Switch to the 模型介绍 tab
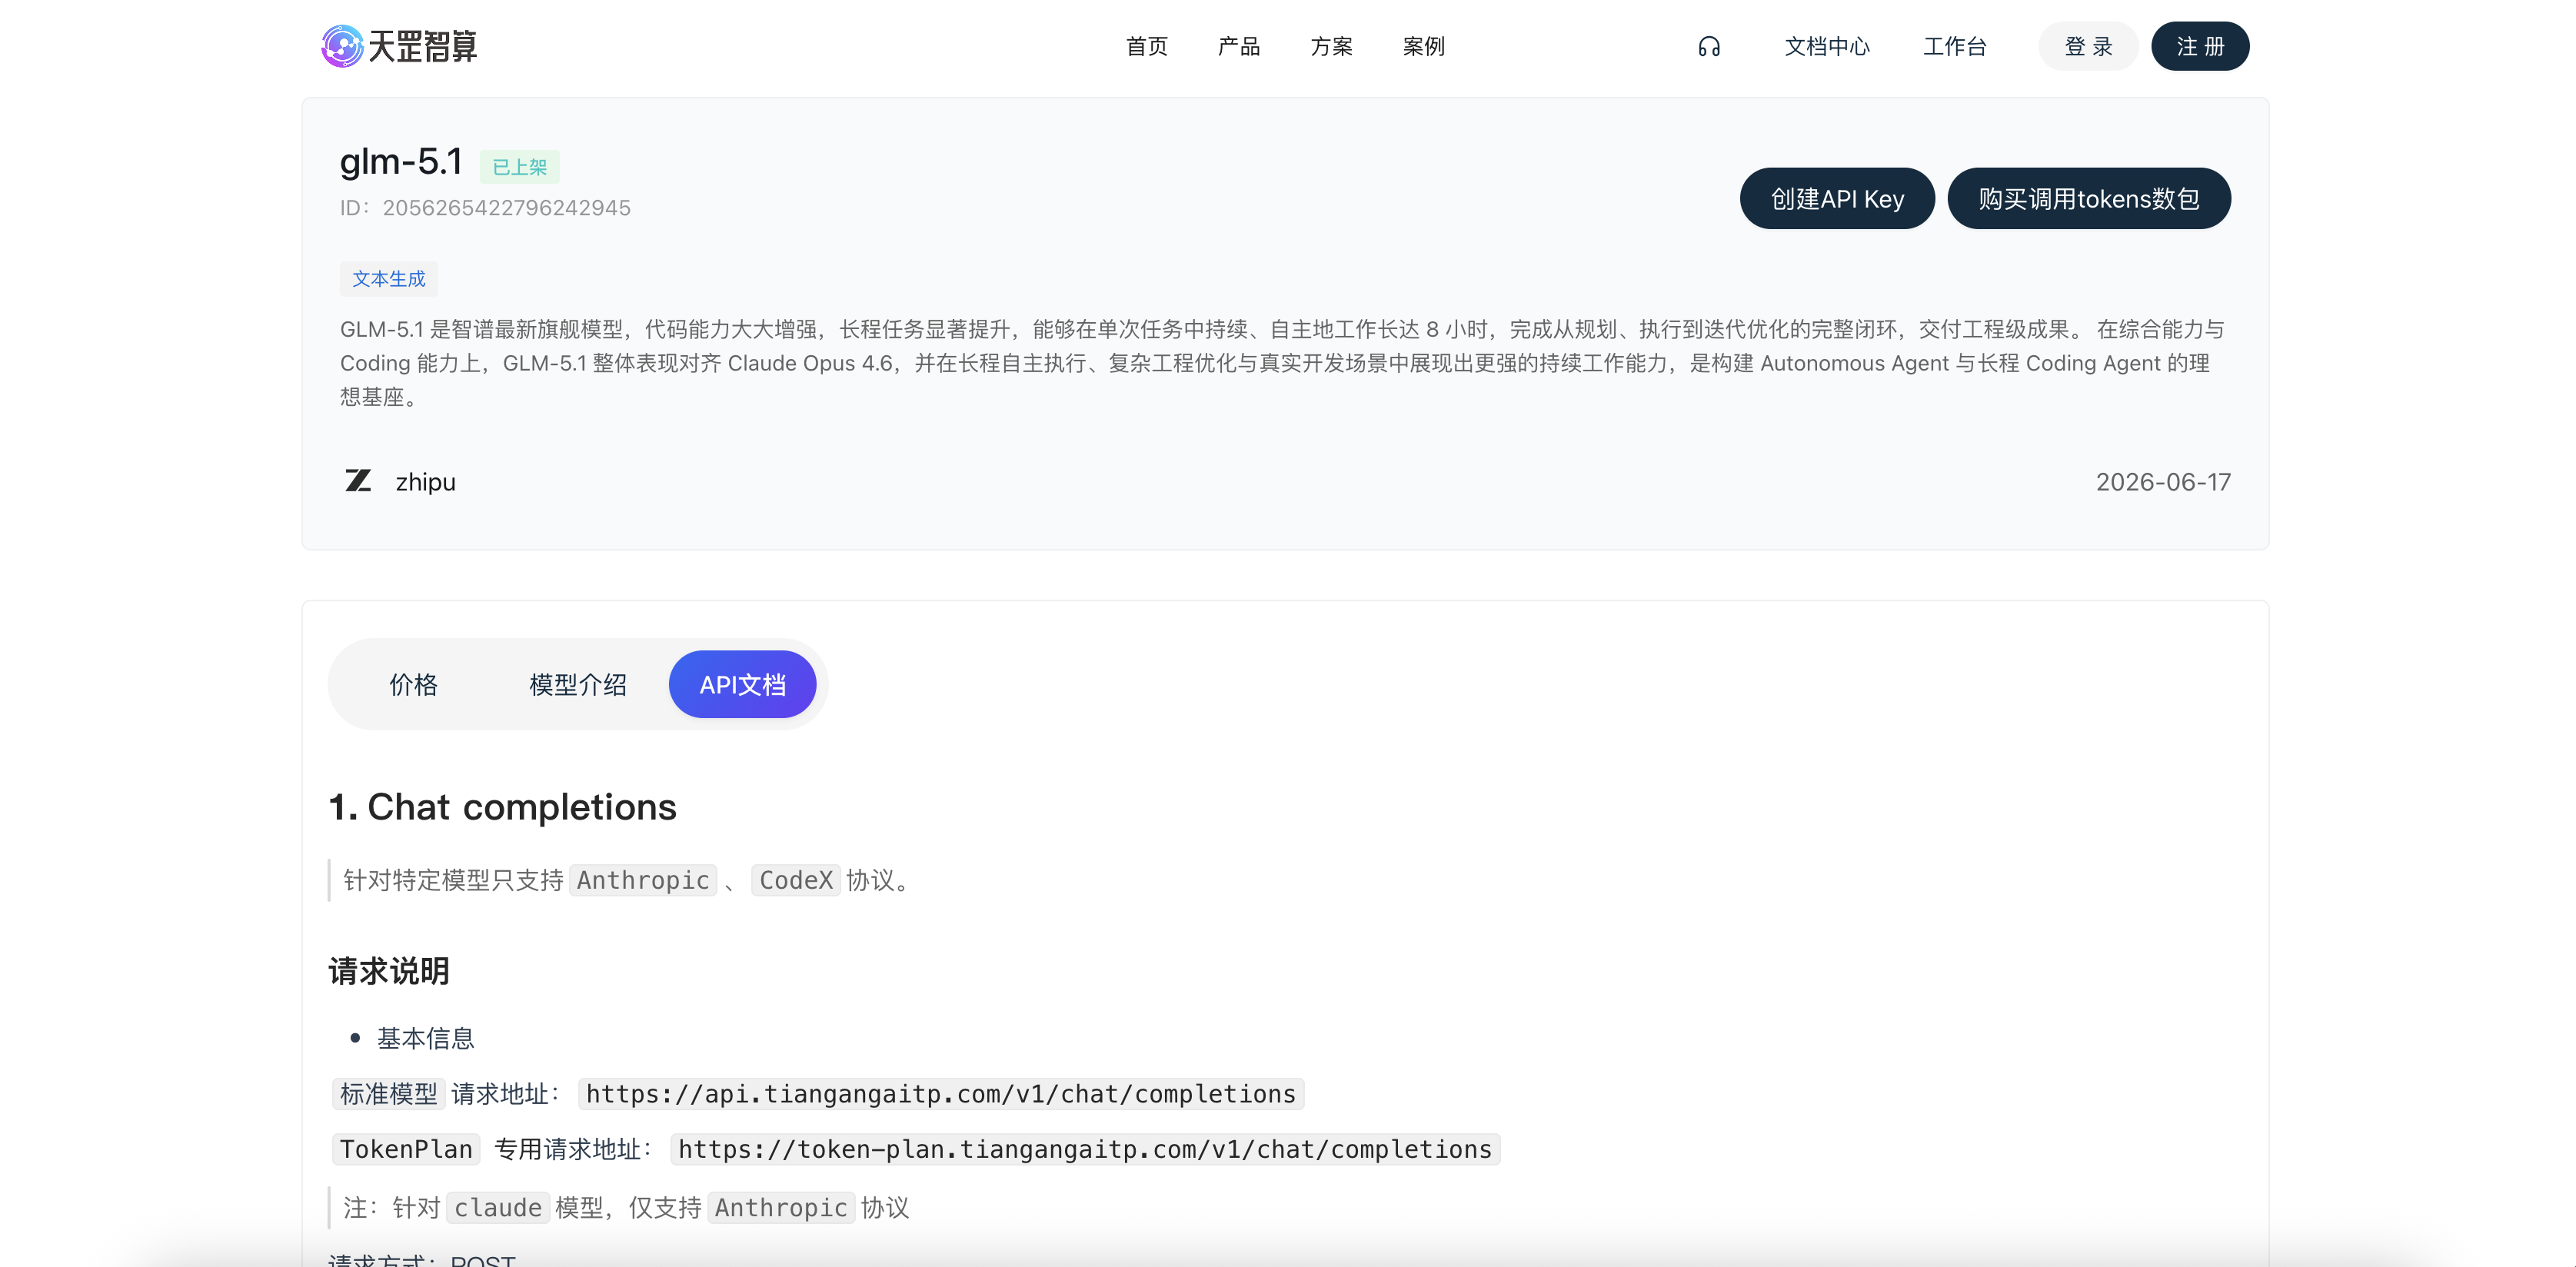The image size is (2576, 1267). (x=578, y=685)
